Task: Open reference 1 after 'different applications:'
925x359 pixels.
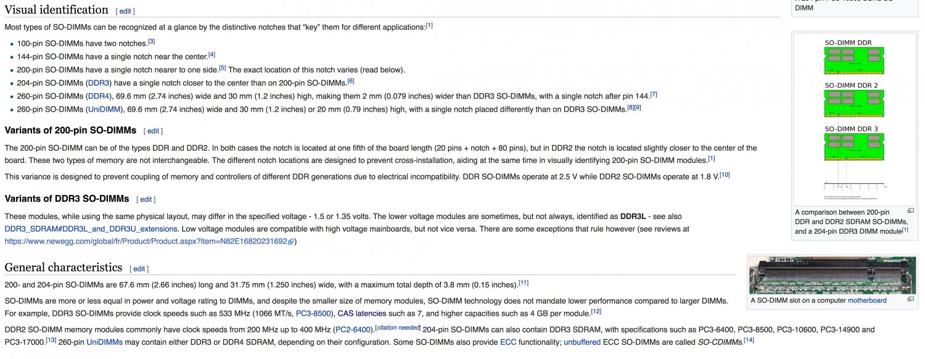Action: 429,25
